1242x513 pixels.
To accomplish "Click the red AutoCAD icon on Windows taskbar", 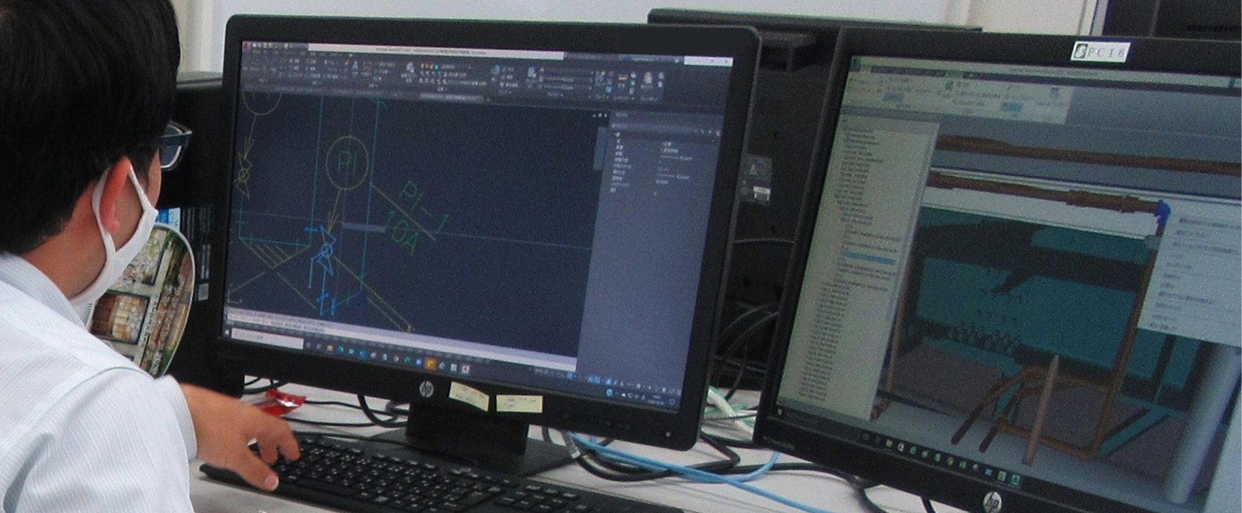I will 465,369.
